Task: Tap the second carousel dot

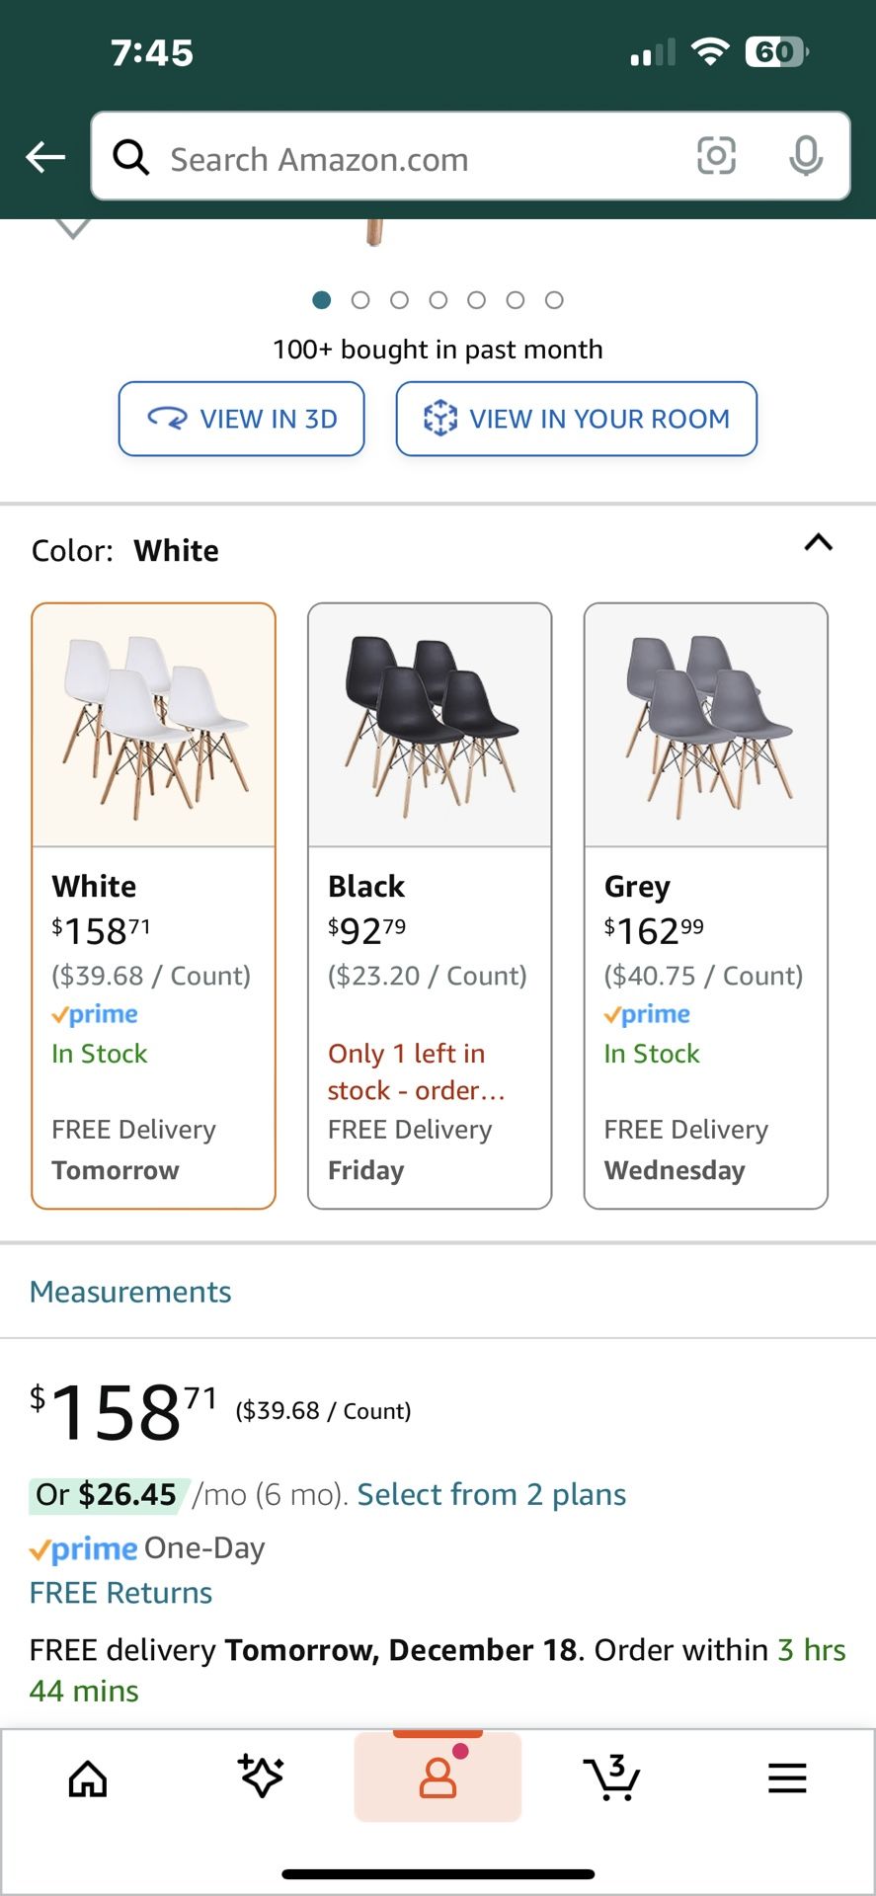Action: tap(360, 299)
